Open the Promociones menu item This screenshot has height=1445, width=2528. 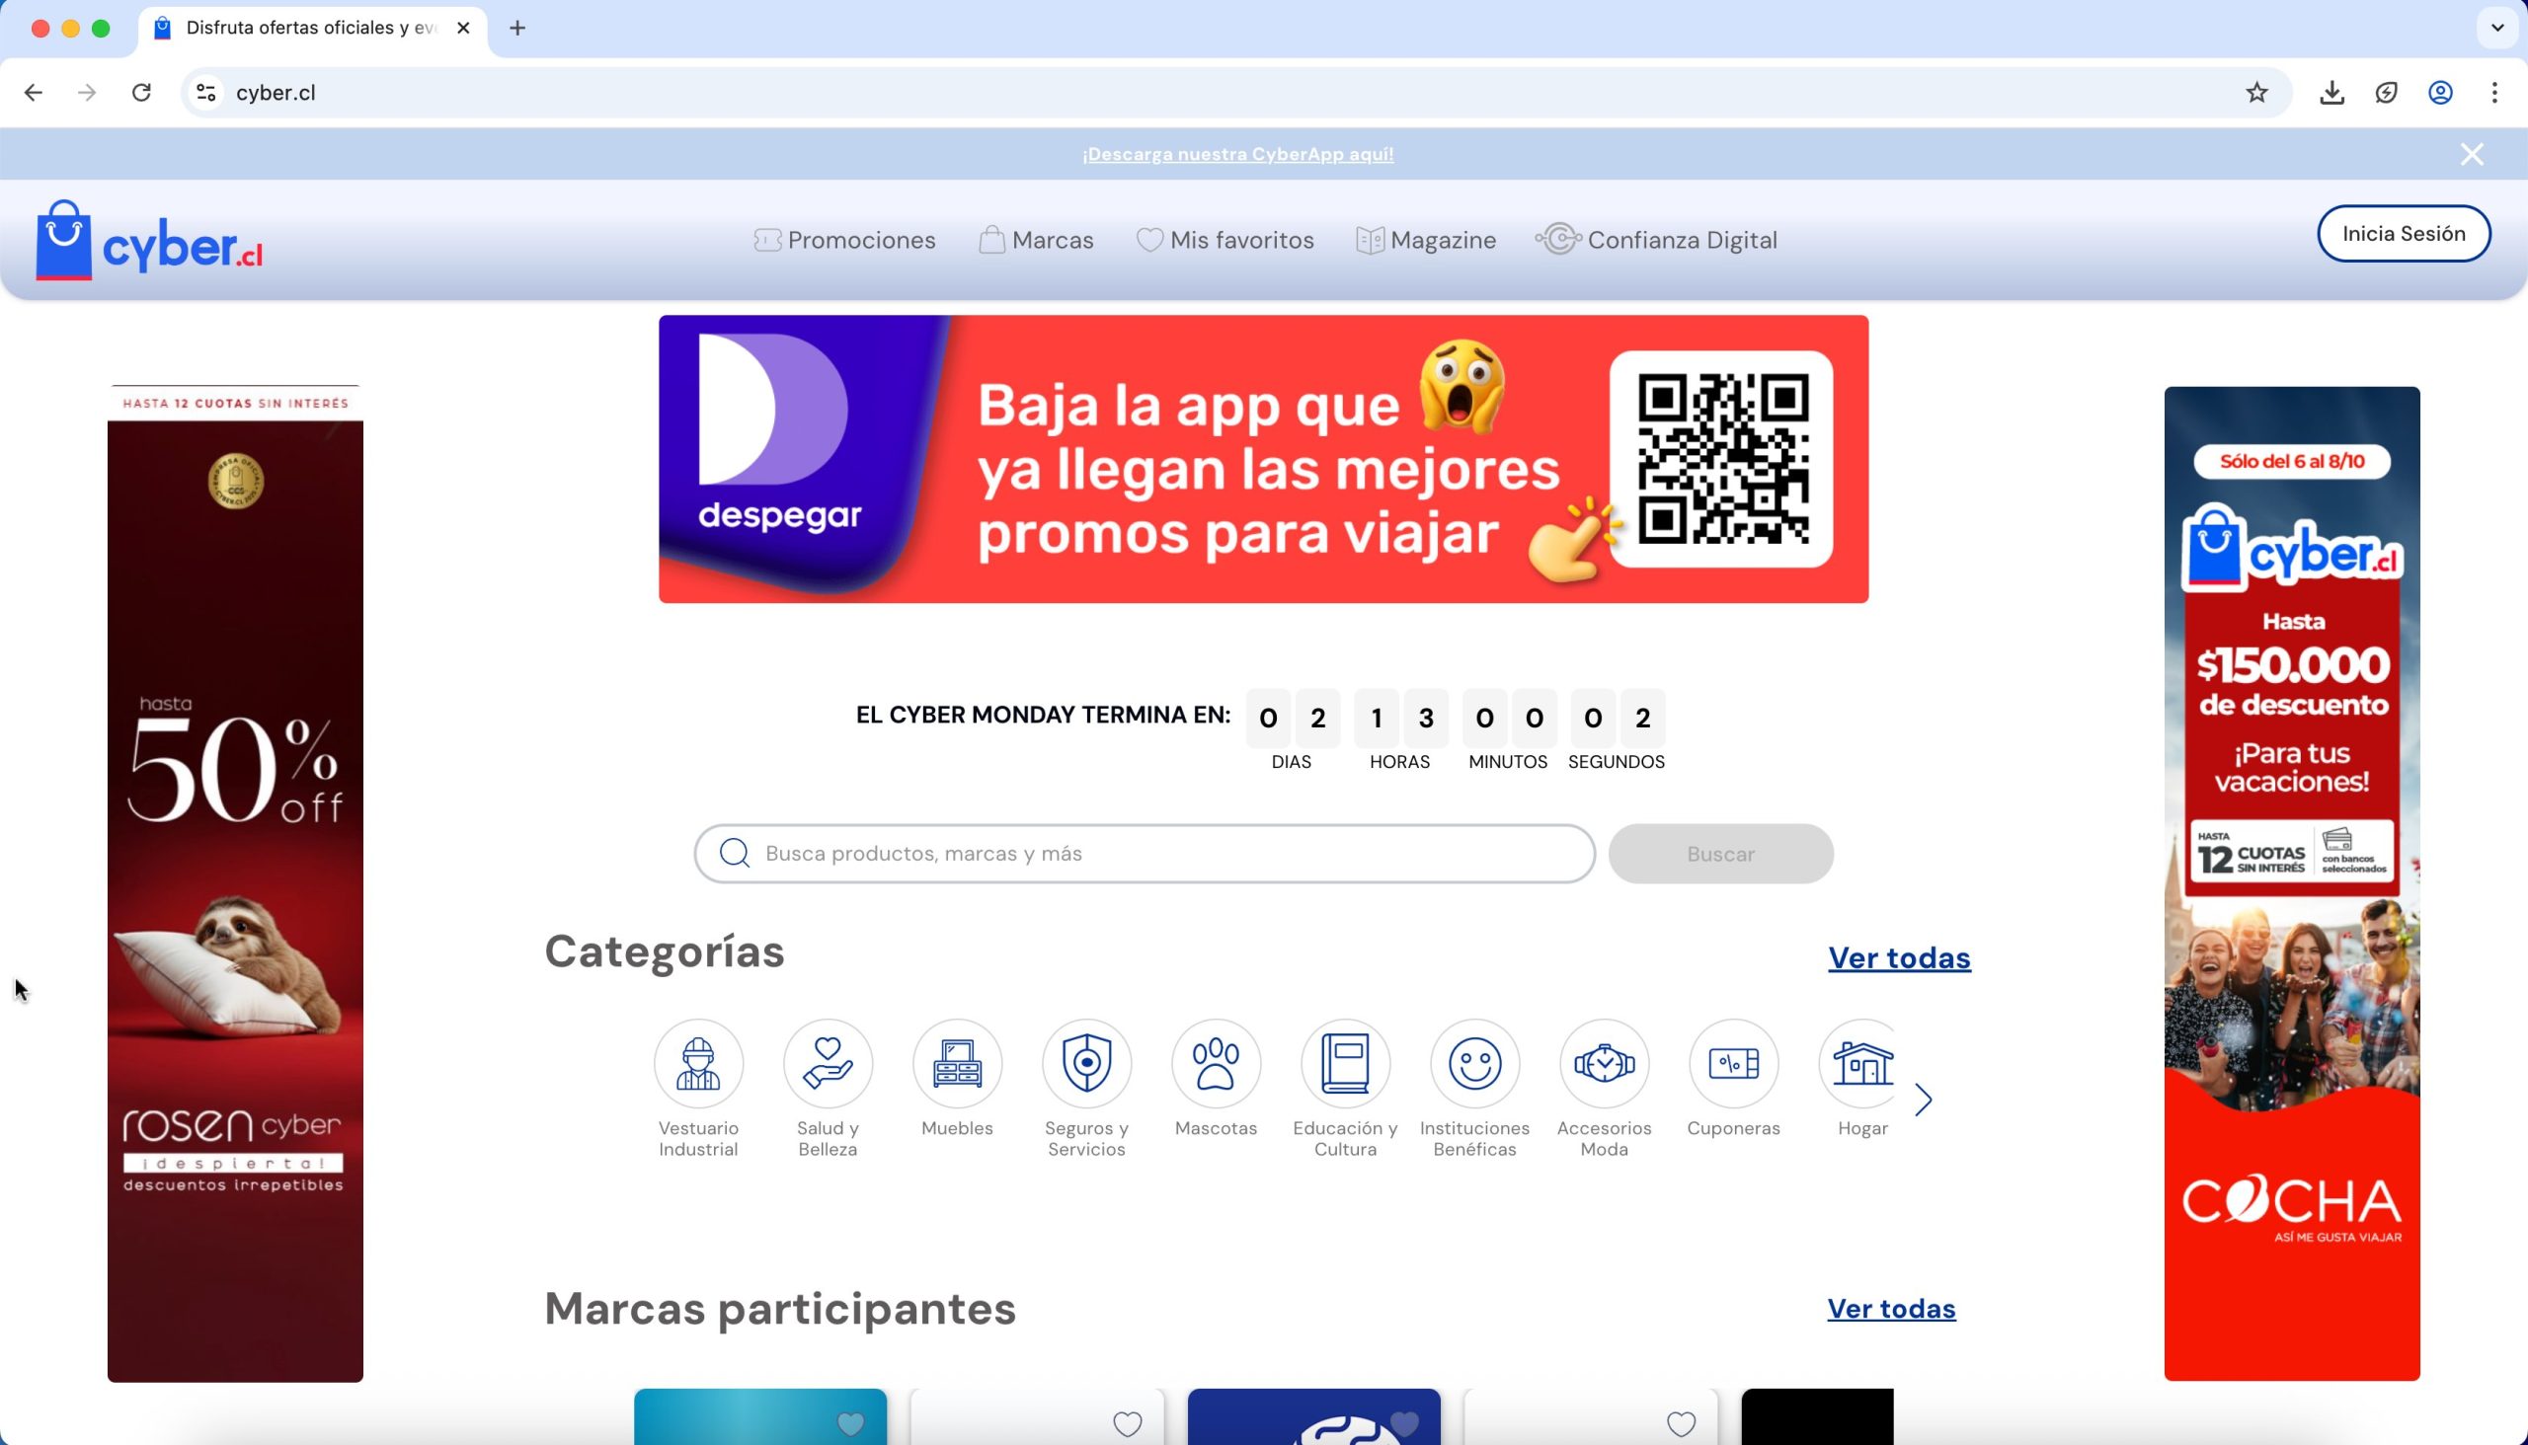click(844, 240)
